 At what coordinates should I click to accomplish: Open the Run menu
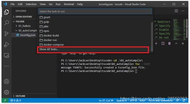[58, 4]
